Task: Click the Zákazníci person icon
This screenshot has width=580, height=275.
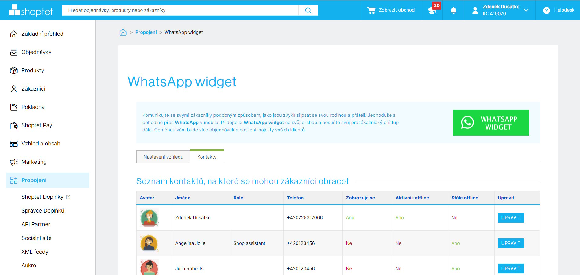Action: click(14, 89)
